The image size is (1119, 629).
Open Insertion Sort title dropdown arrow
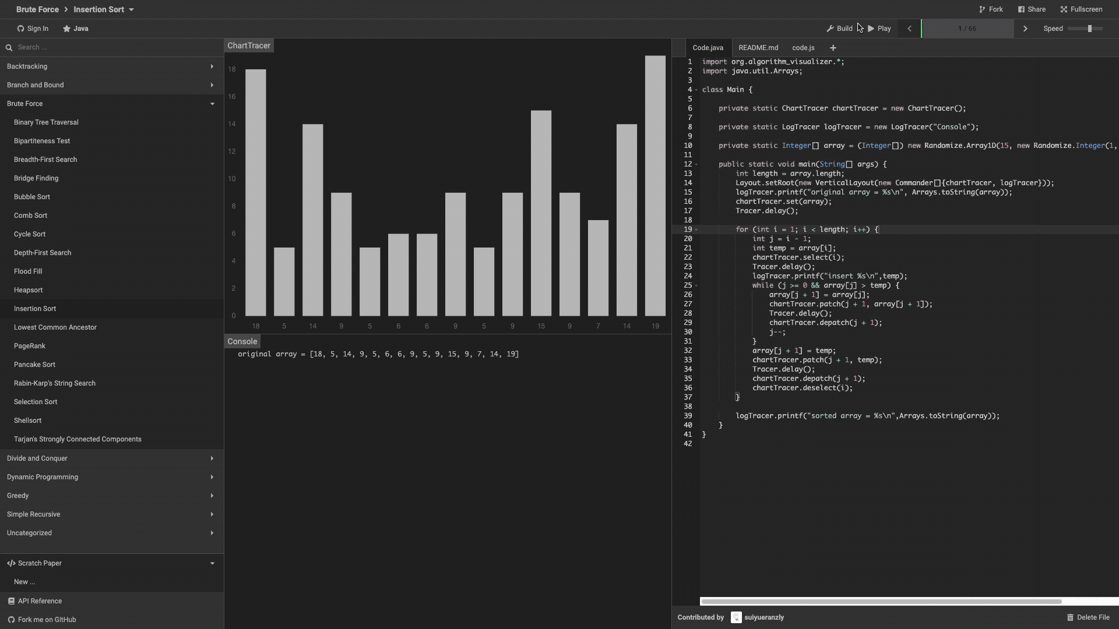click(131, 10)
